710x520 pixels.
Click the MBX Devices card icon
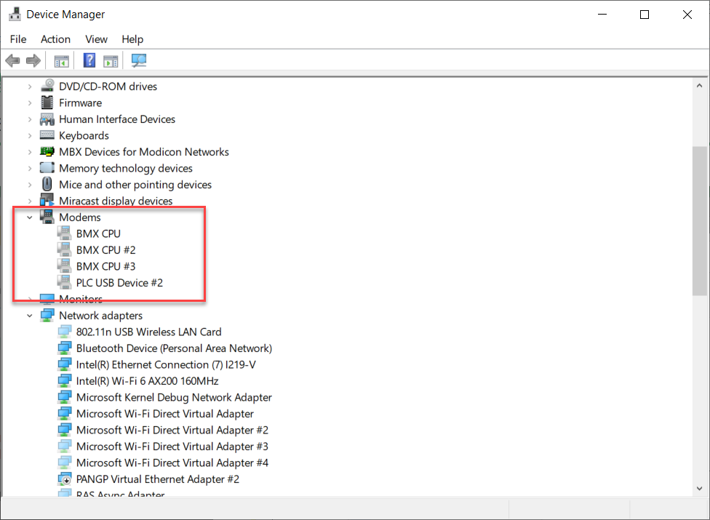coord(47,151)
